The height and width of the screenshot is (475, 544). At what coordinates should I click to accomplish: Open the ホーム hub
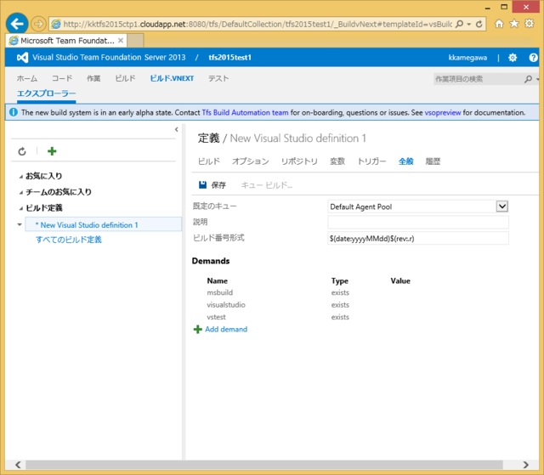(27, 78)
